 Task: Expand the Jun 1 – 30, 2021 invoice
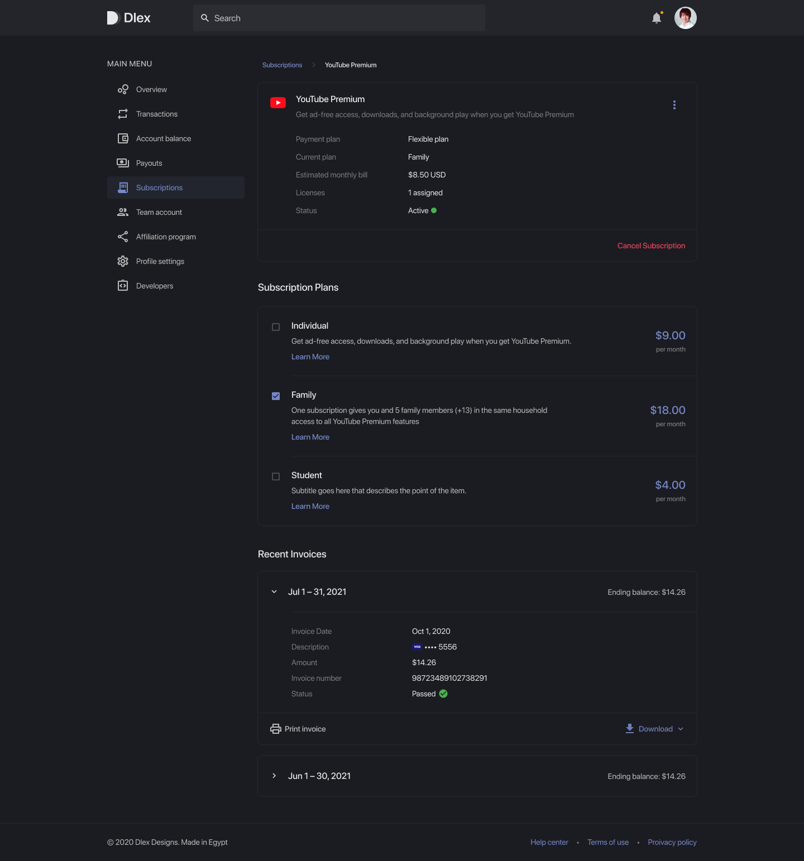pos(274,776)
